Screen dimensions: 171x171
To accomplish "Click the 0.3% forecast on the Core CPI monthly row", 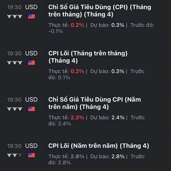I will pyautogui.click(x=118, y=71).
